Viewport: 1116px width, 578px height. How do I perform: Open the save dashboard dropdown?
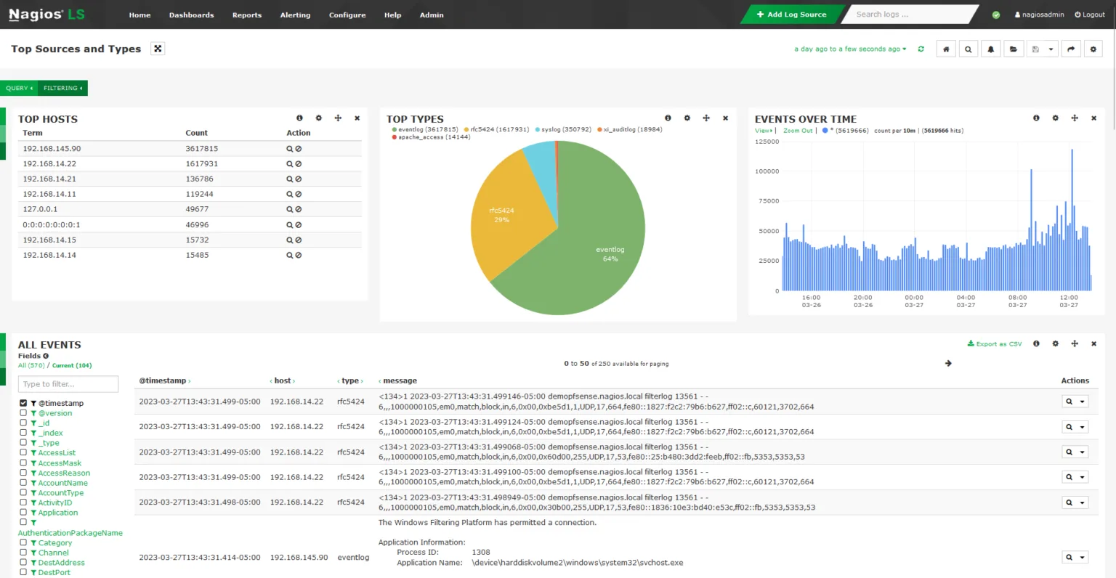pyautogui.click(x=1051, y=49)
